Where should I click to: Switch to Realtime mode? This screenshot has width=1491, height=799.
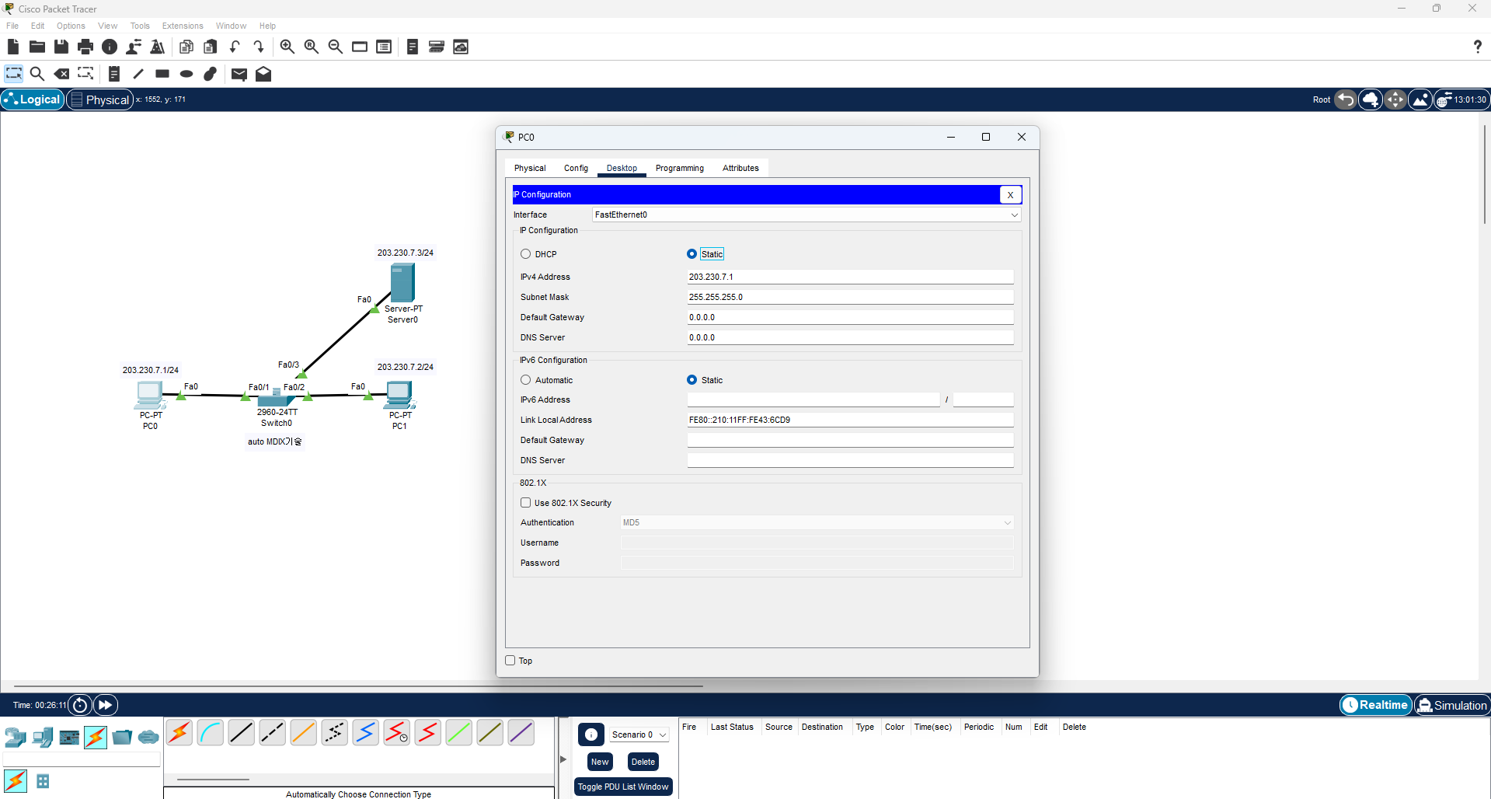point(1376,705)
